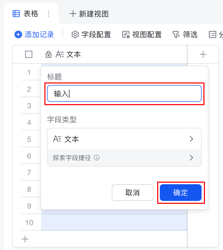Click the lock icon on the 文本 column header
Screen dimensions: 223x250
point(49,55)
